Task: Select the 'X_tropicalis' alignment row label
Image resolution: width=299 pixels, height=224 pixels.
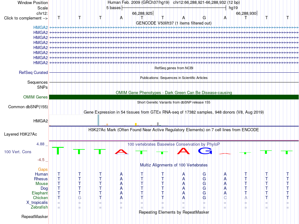Action: tap(37, 203)
